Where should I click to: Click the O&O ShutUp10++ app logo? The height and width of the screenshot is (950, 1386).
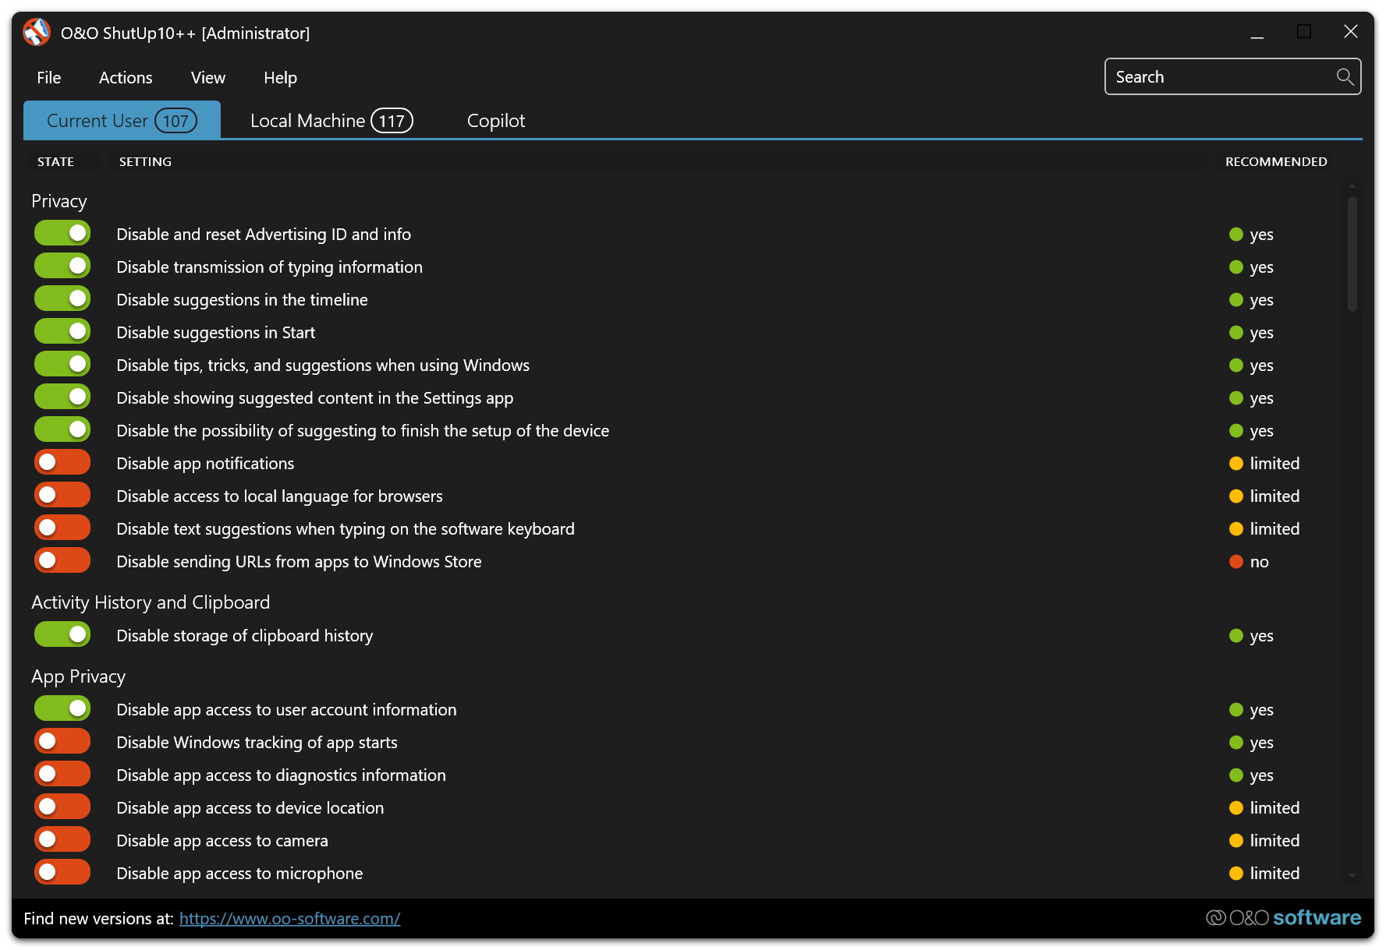(x=37, y=33)
